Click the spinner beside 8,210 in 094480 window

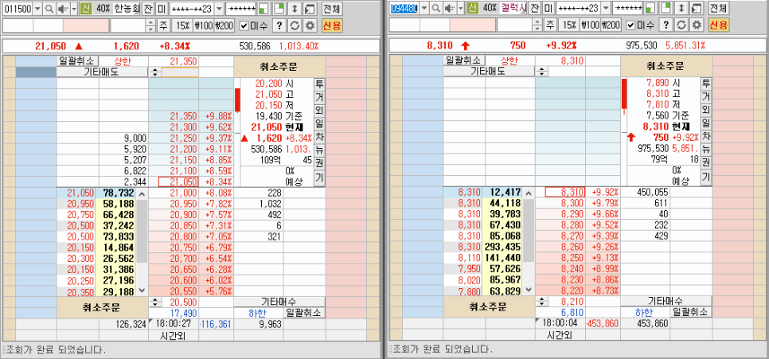click(541, 301)
